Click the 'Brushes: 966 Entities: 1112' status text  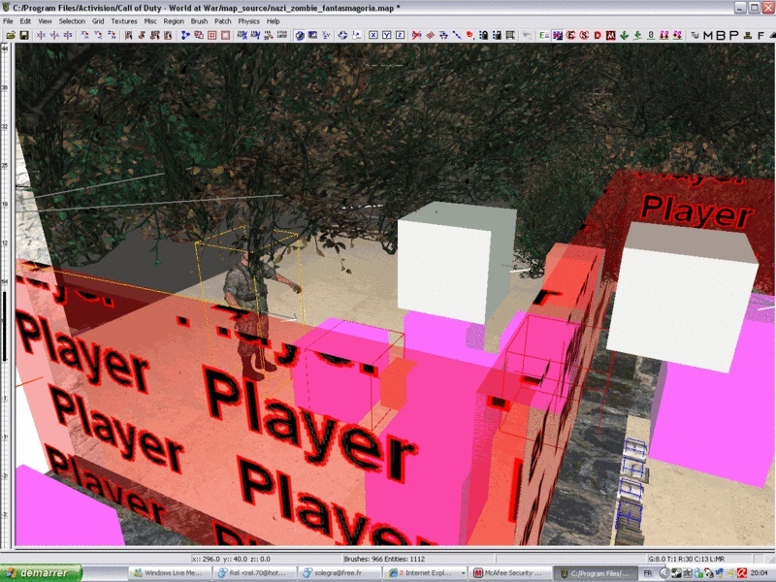384,559
